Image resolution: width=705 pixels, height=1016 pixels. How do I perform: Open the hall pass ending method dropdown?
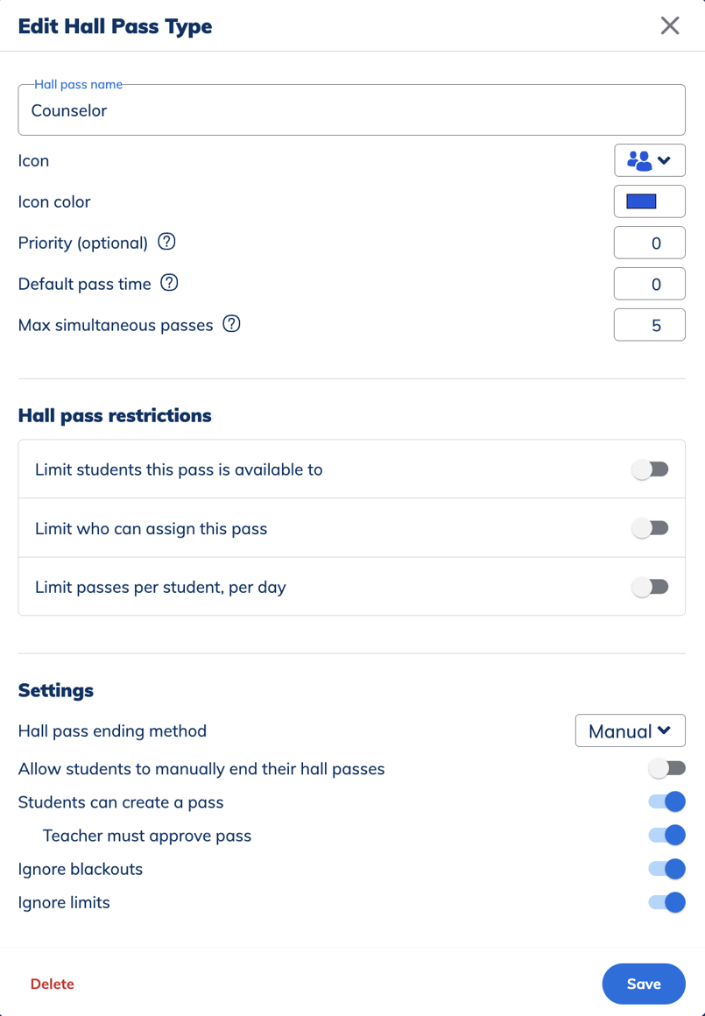[630, 730]
